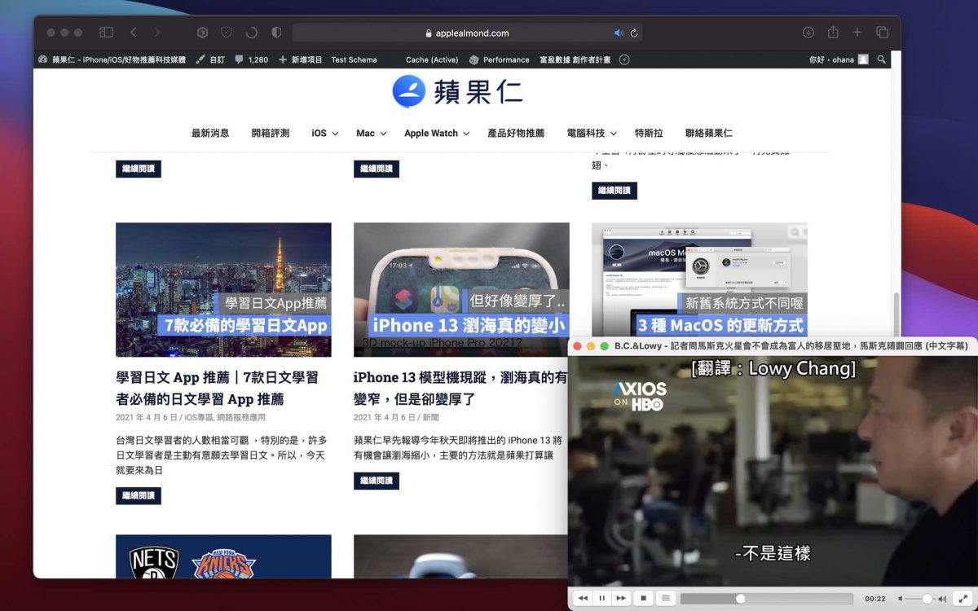Screen dimensions: 978x611
Task: Open the Nets vs Knicks article thumbnail
Action: point(223,556)
